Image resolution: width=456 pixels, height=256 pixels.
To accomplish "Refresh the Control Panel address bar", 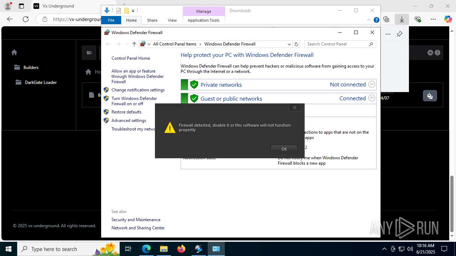I will 296,44.
